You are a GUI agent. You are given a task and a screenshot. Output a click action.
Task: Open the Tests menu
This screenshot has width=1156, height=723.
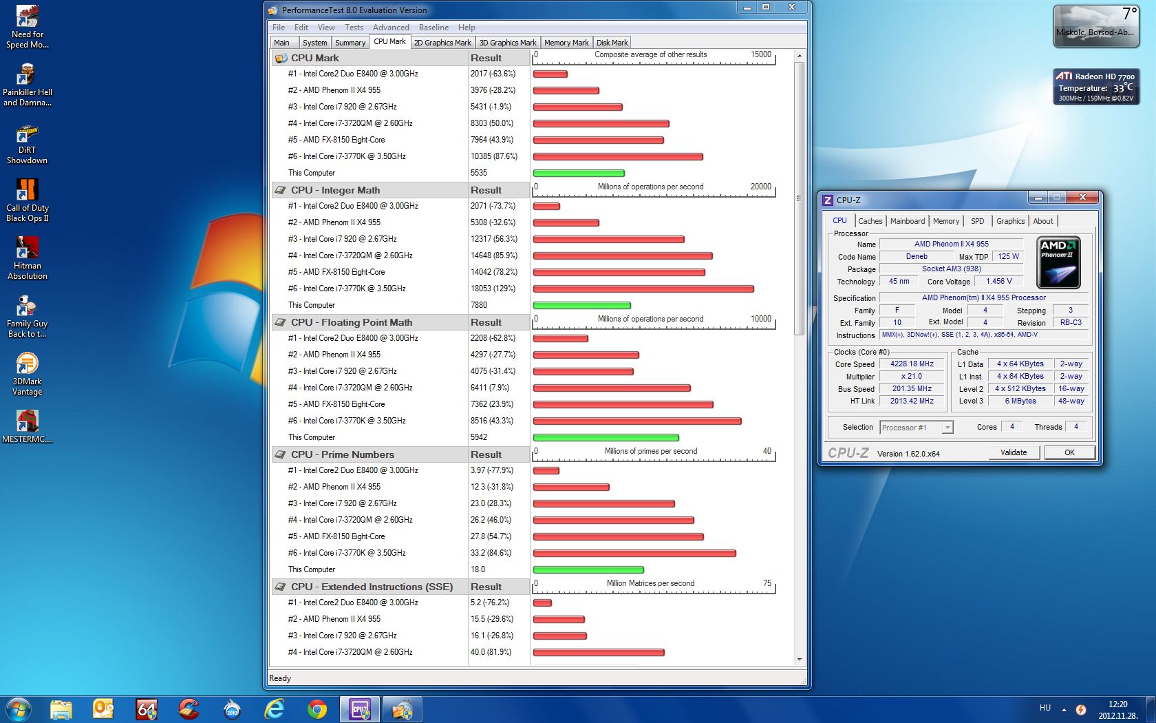[x=354, y=28]
